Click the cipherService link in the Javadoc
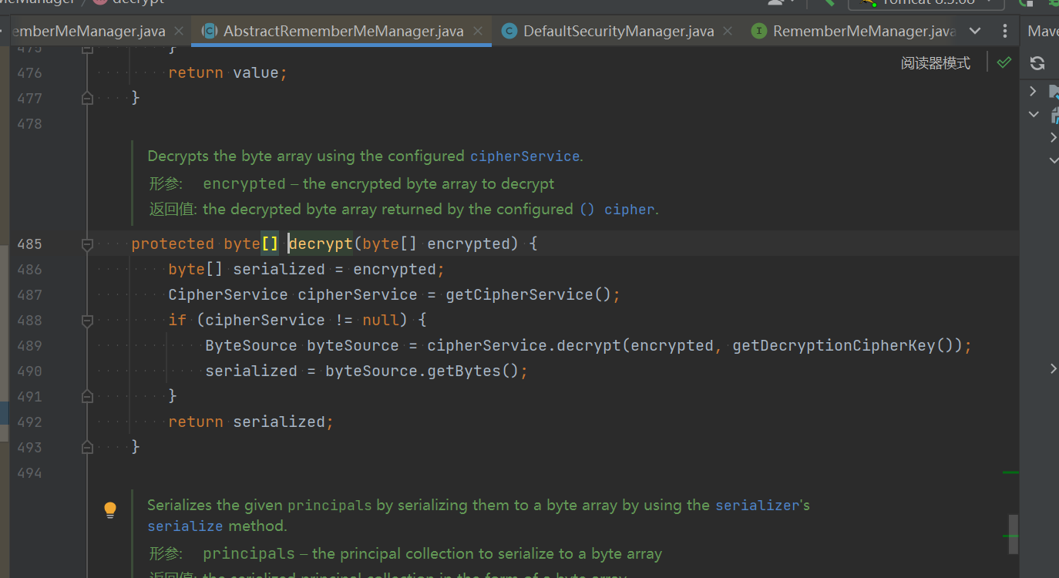Image resolution: width=1059 pixels, height=578 pixels. pyautogui.click(x=525, y=156)
